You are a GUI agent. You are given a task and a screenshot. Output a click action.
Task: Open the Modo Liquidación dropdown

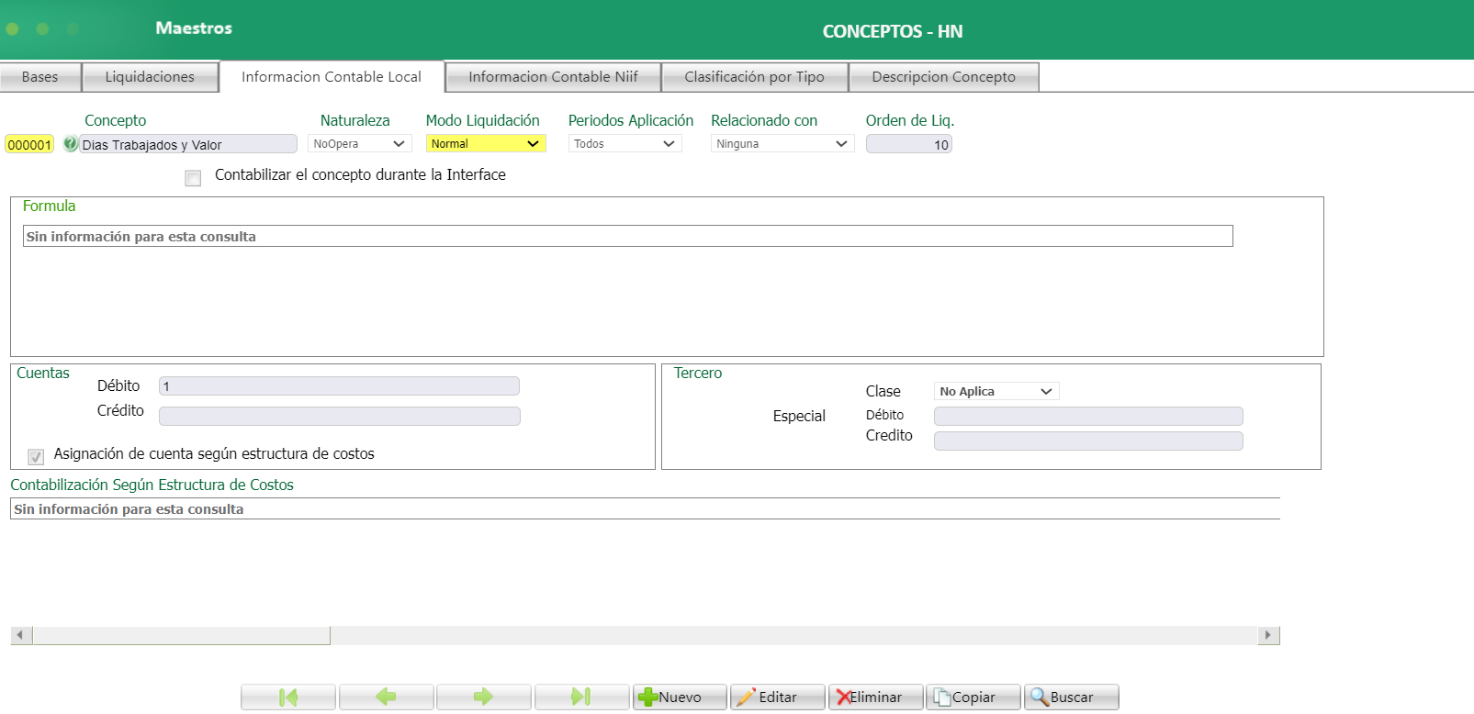click(485, 144)
